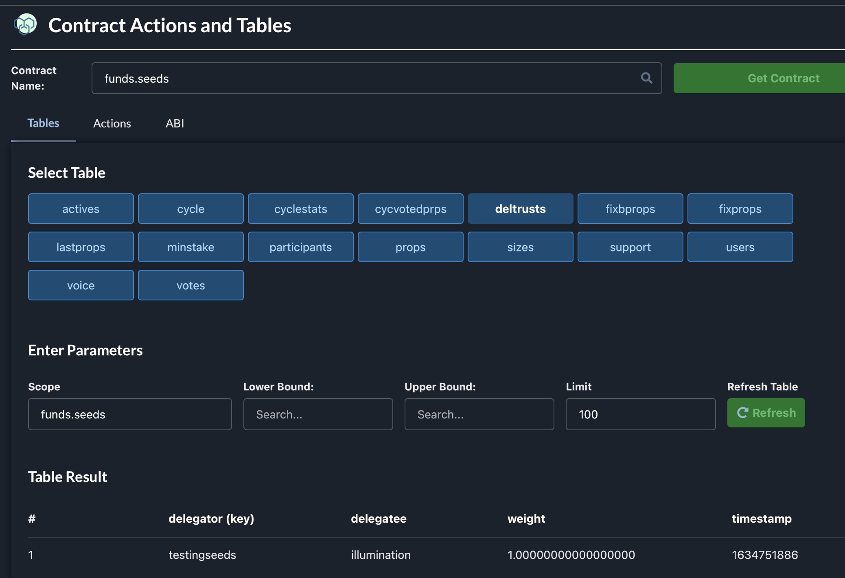This screenshot has height=578, width=845.
Task: Click the Limit field showing 100
Action: click(x=640, y=414)
